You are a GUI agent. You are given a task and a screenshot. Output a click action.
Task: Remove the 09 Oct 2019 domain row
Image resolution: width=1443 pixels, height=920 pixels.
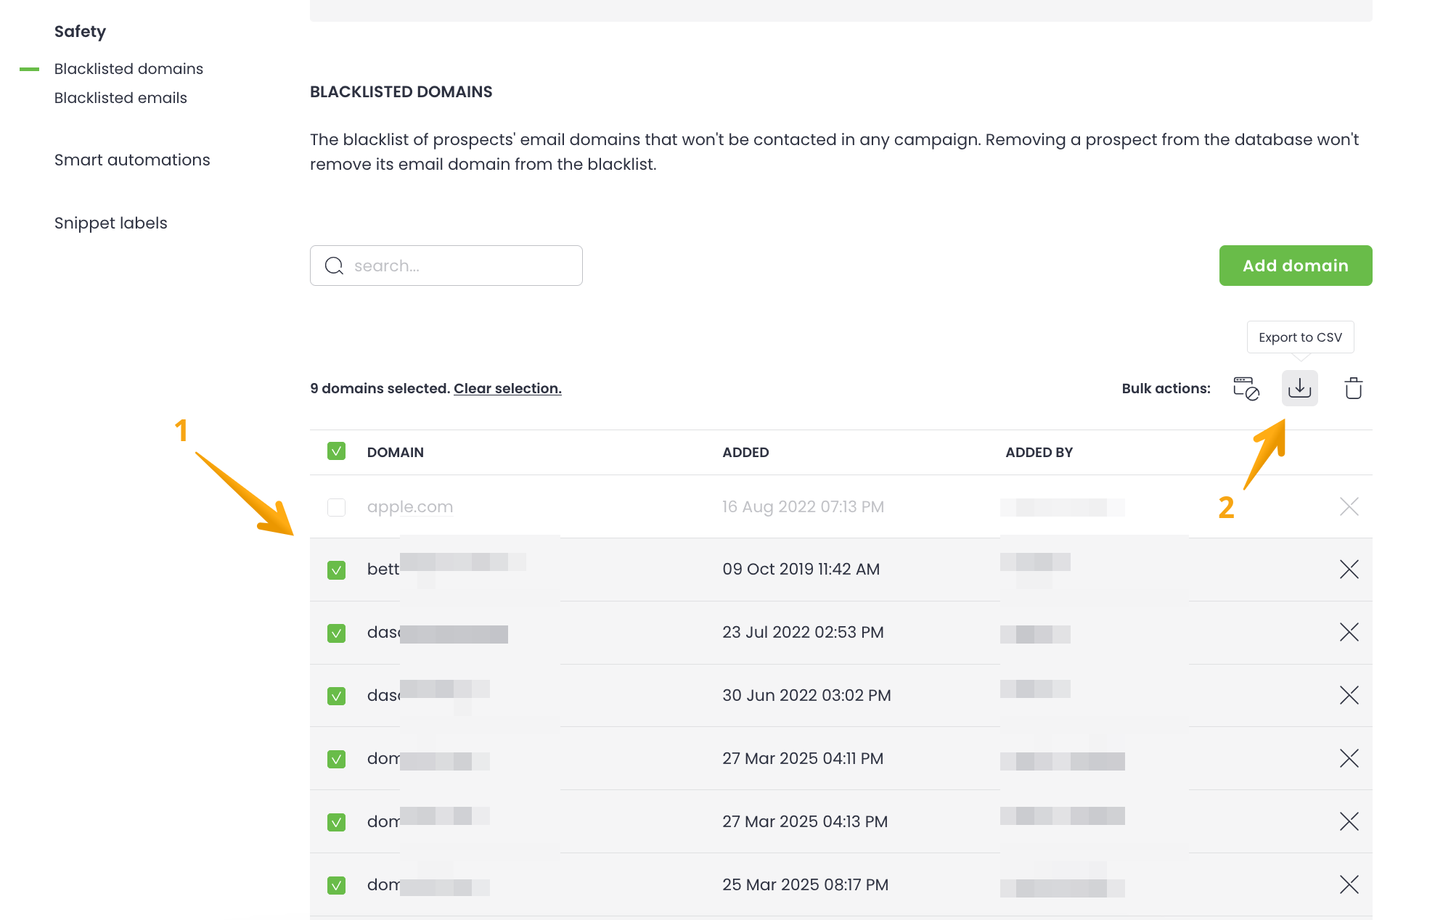[1349, 570]
